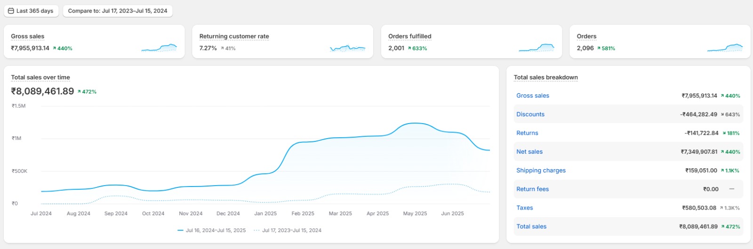The height and width of the screenshot is (249, 753).
Task: Click the Returns link in breakdown
Action: 527,133
